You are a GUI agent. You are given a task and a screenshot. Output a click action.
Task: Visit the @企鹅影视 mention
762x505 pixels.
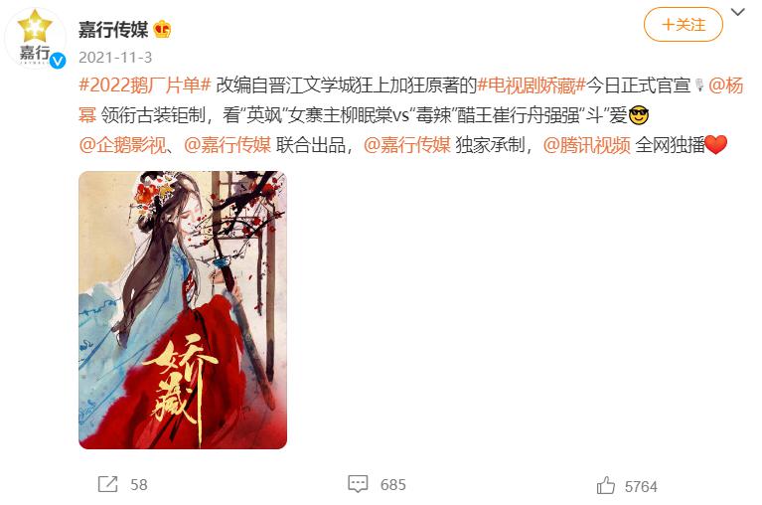[122, 145]
